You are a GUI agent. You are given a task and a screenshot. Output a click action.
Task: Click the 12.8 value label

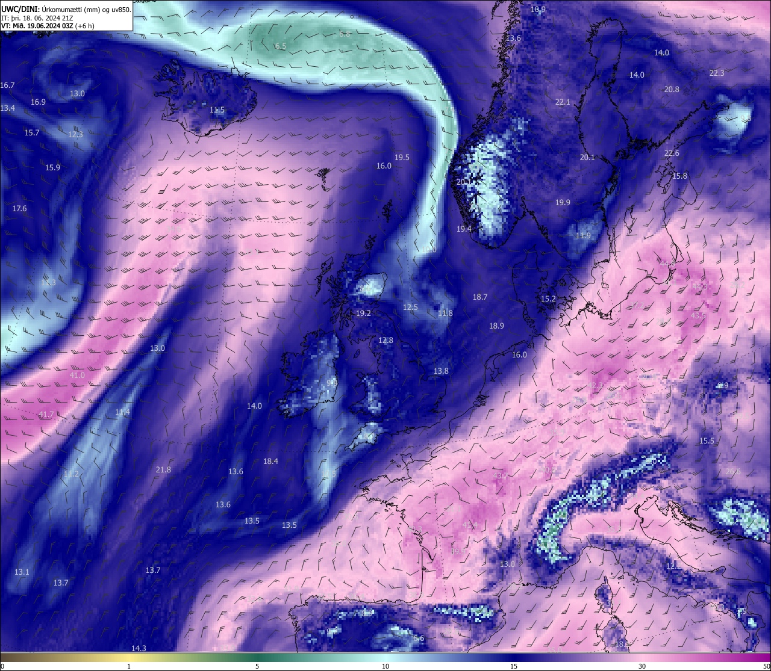pos(385,340)
